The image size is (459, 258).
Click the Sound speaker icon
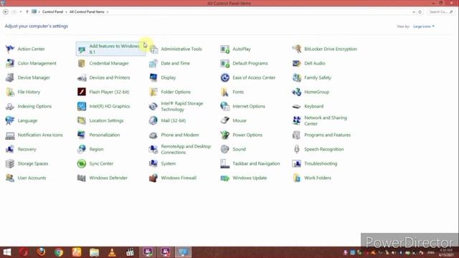pos(224,149)
